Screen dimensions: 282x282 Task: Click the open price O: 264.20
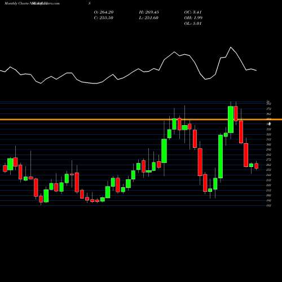coord(104,12)
